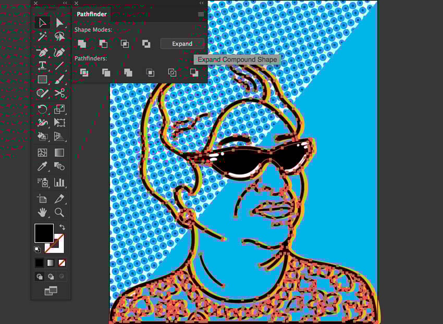443x324 pixels.
Task: Open the black fill color swatch
Action: 44,233
